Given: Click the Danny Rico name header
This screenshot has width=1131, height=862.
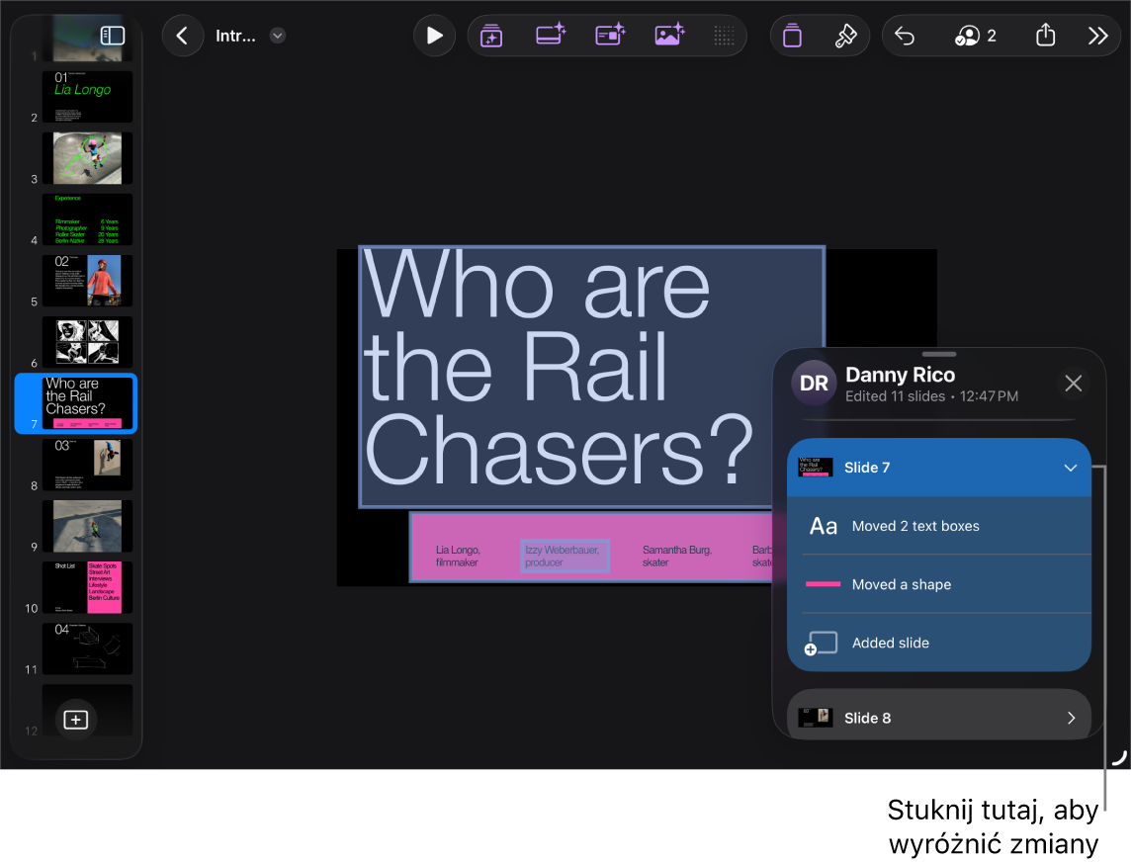Looking at the screenshot, I should click(900, 375).
